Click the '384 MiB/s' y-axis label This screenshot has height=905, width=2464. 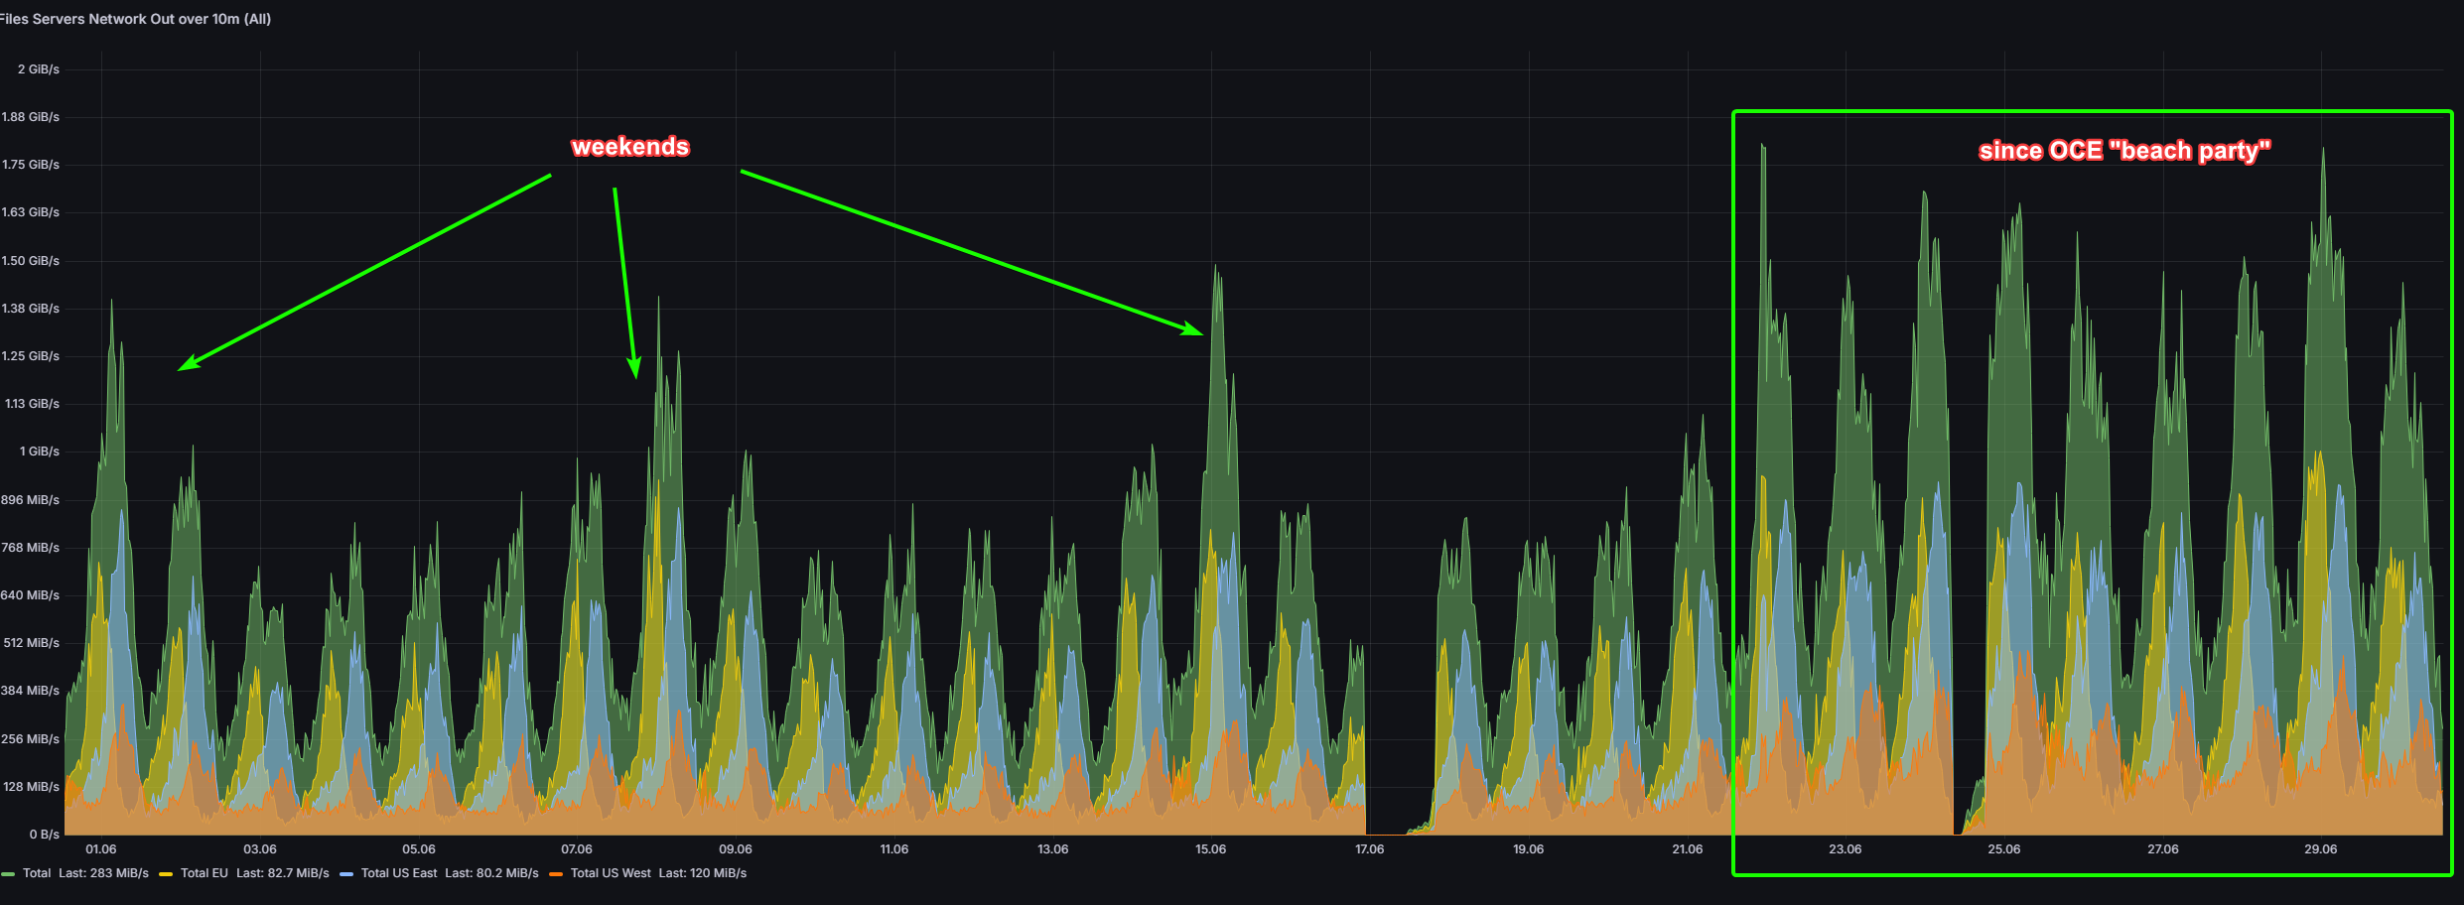click(30, 691)
